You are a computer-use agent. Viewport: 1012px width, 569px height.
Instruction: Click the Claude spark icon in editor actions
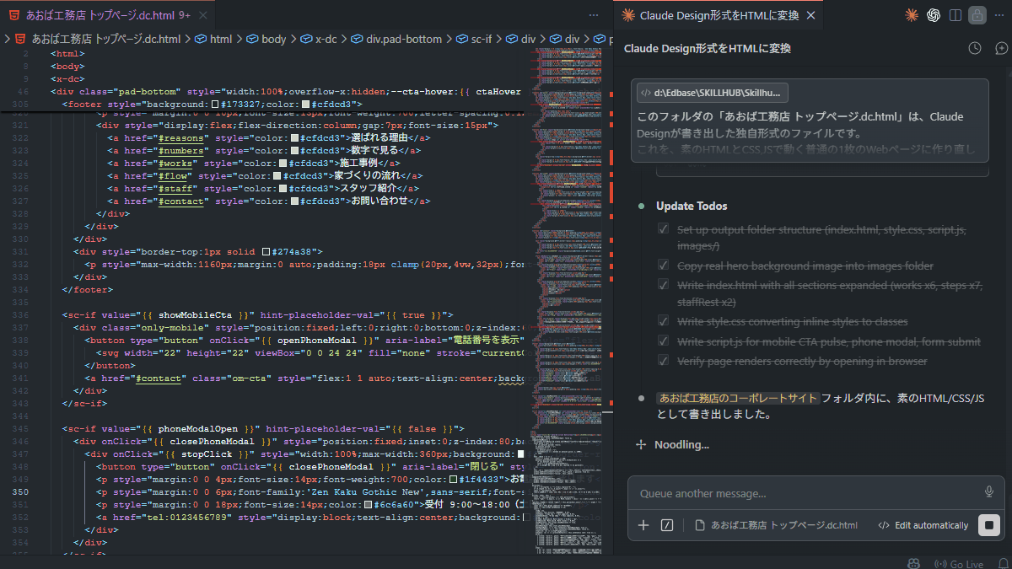pyautogui.click(x=912, y=15)
